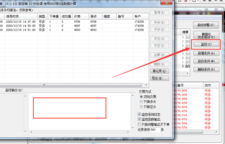Select the 只做空头 radio option
225x144 pixels.
[148, 107]
